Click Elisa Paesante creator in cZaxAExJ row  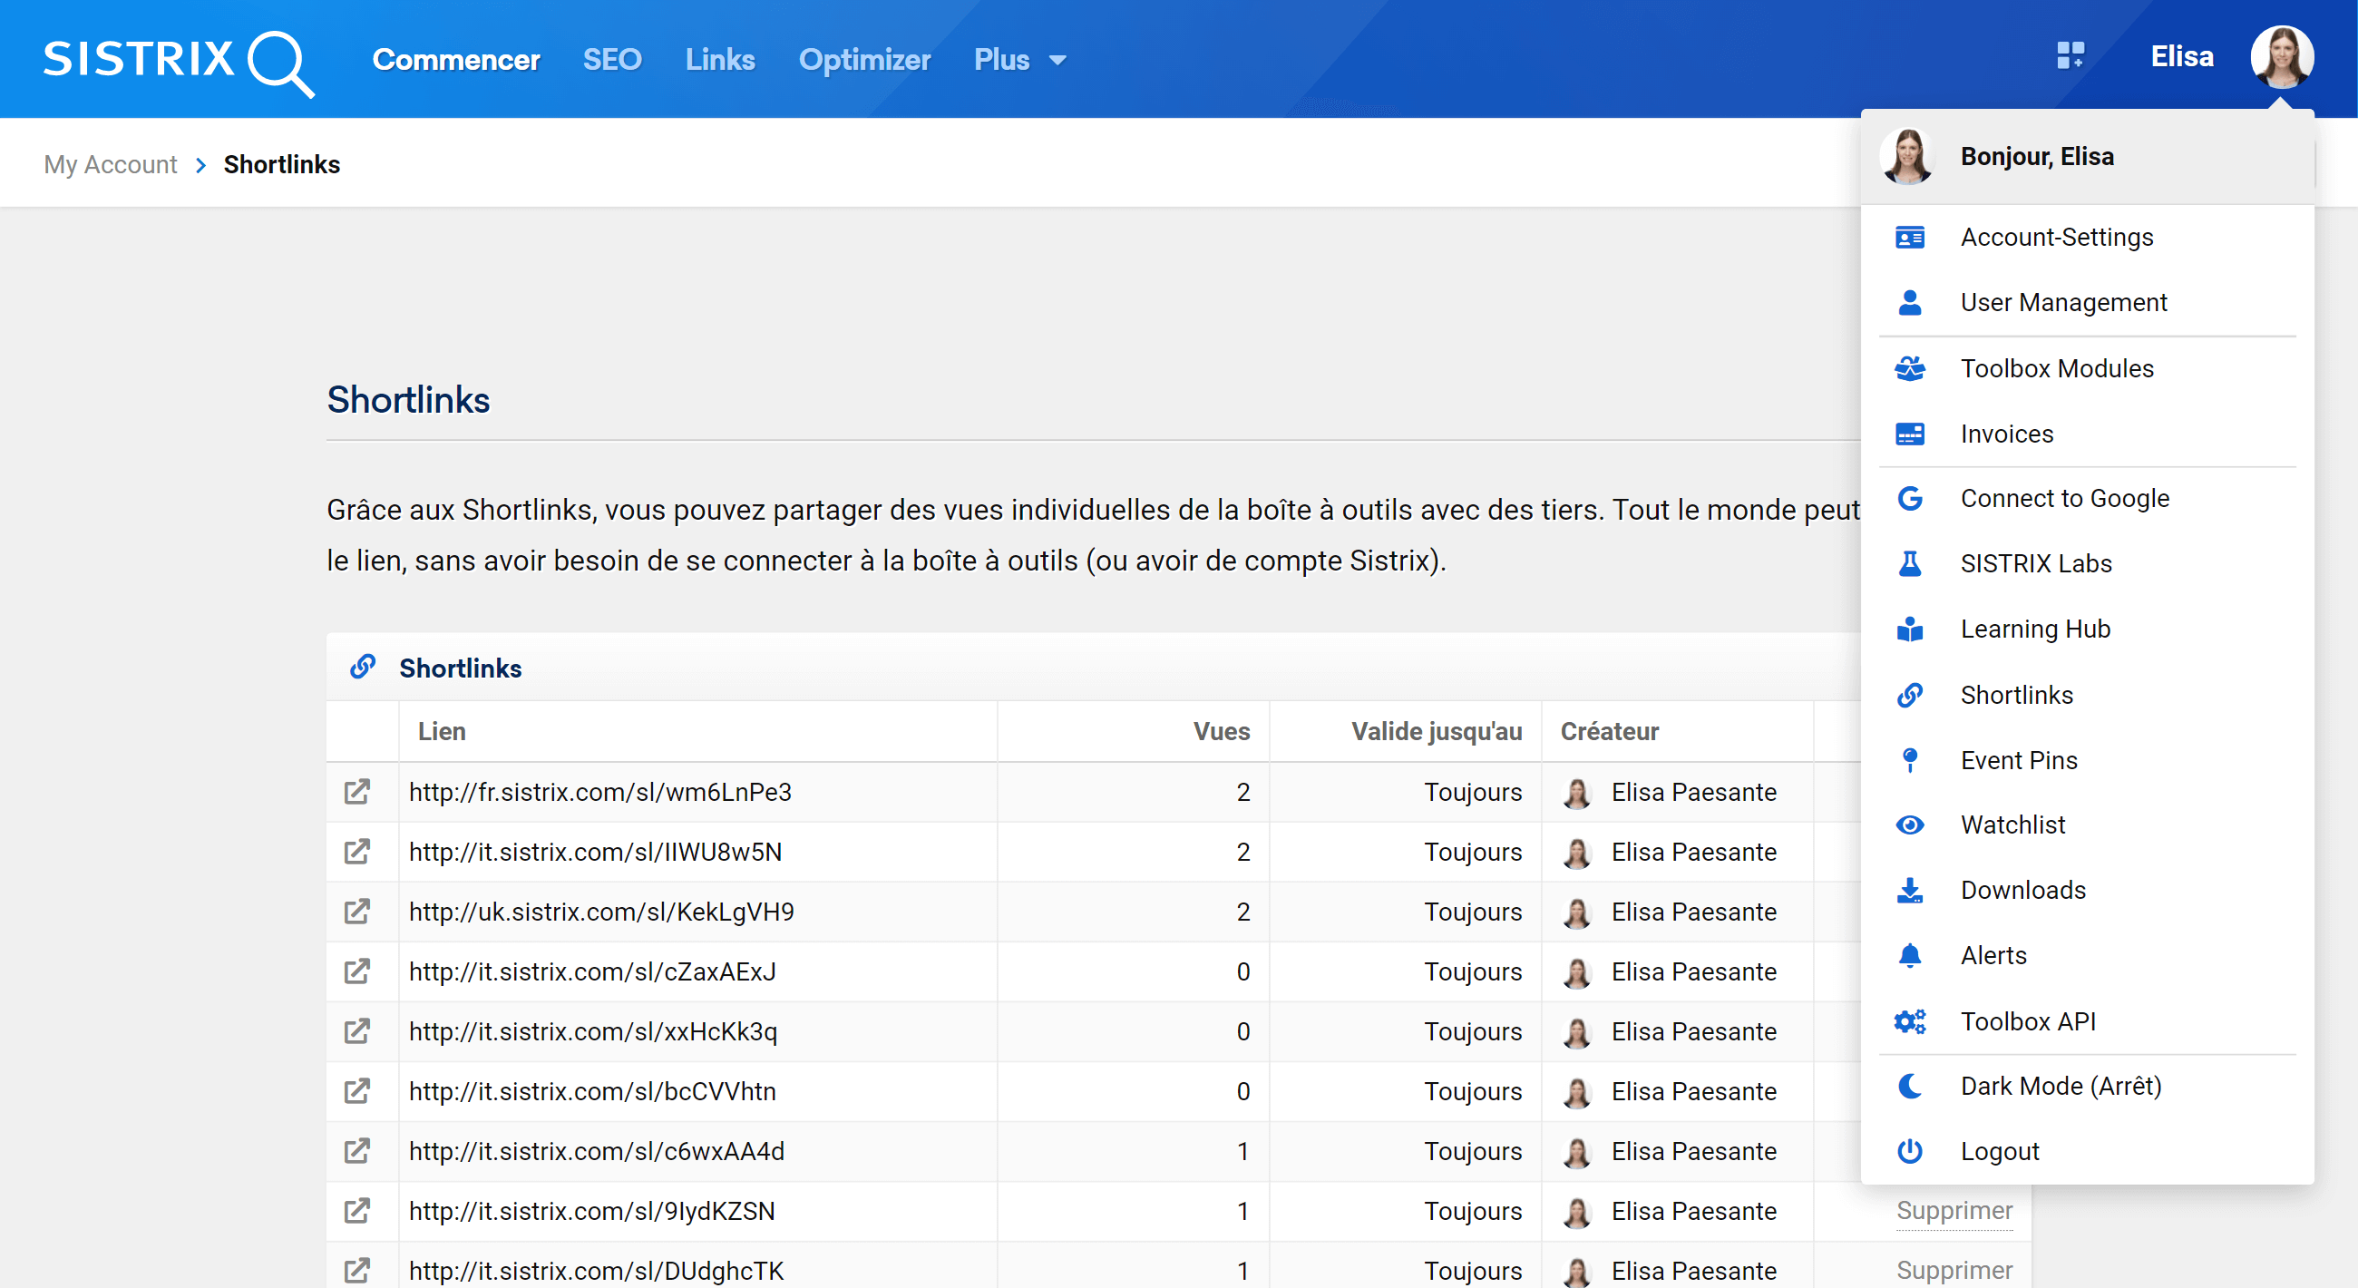pyautogui.click(x=1693, y=971)
